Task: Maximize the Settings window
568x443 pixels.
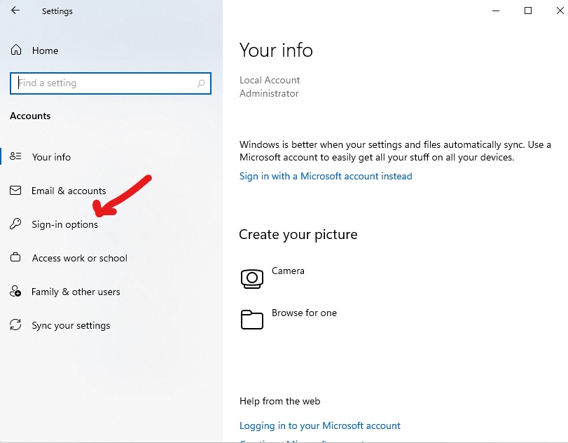Action: point(528,11)
